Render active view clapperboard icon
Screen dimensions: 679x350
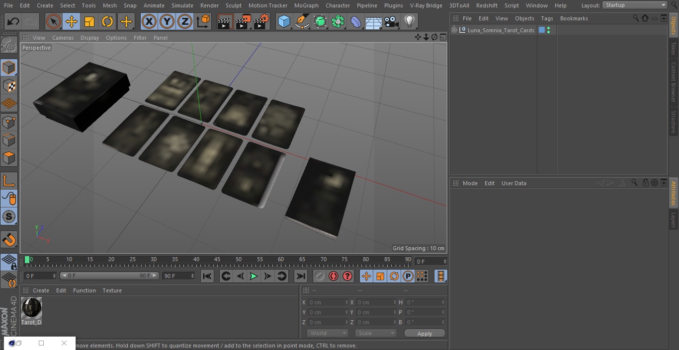pyautogui.click(x=225, y=21)
